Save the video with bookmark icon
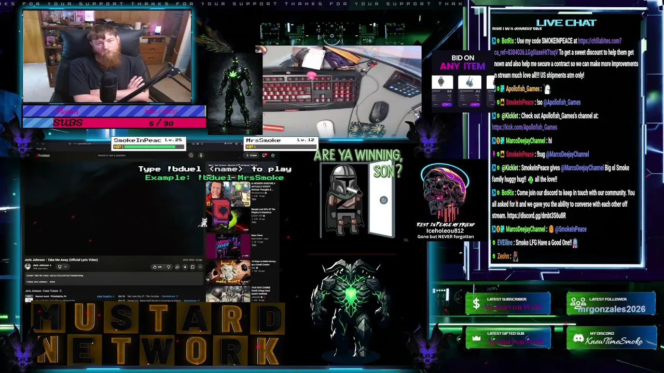 [192, 267]
